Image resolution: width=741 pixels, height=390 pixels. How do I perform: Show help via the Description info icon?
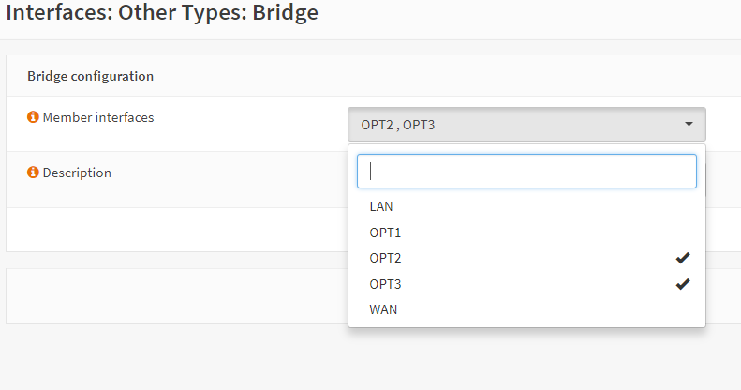point(33,172)
